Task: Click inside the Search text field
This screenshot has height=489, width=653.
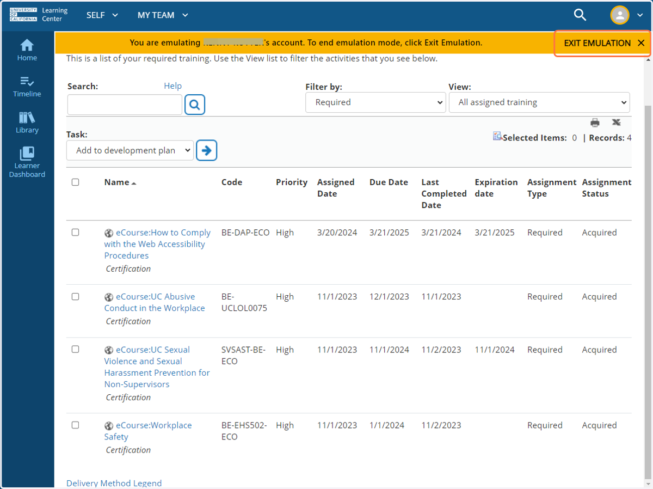Action: (x=125, y=105)
